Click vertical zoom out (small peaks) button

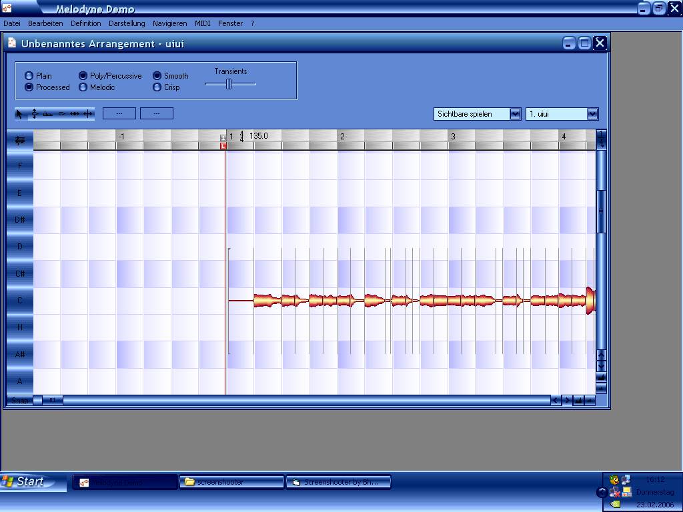[x=601, y=388]
